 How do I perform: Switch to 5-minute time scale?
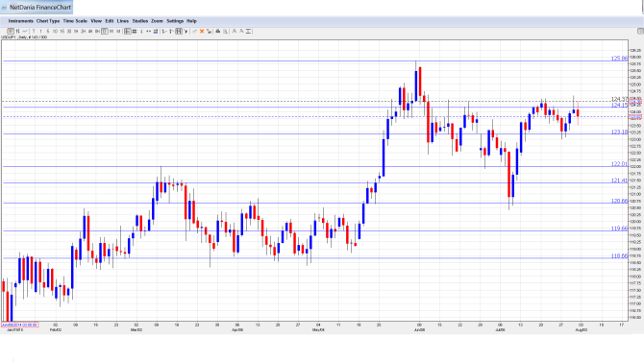point(48,31)
